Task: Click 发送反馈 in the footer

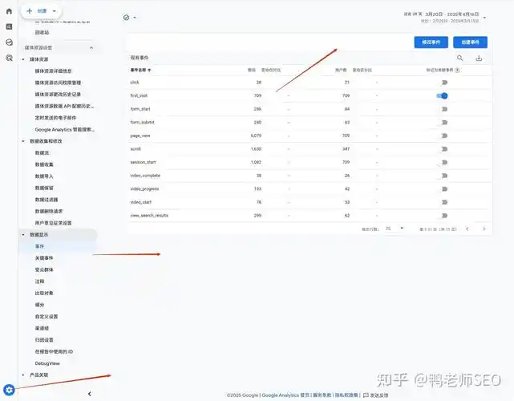Action: tap(375, 395)
